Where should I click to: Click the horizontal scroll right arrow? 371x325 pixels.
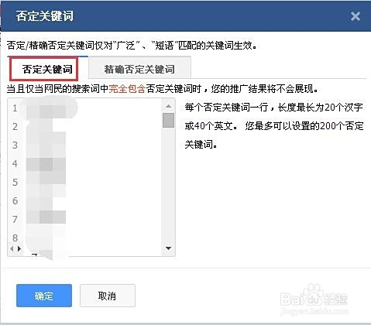[19, 248]
